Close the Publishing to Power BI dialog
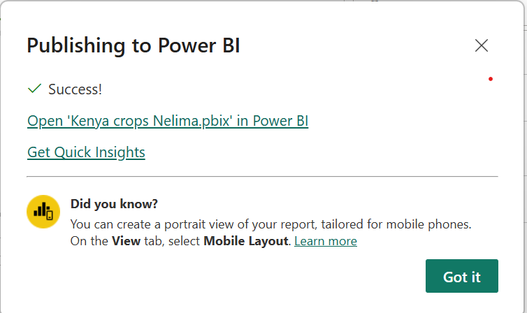The height and width of the screenshot is (313, 527). [x=481, y=46]
